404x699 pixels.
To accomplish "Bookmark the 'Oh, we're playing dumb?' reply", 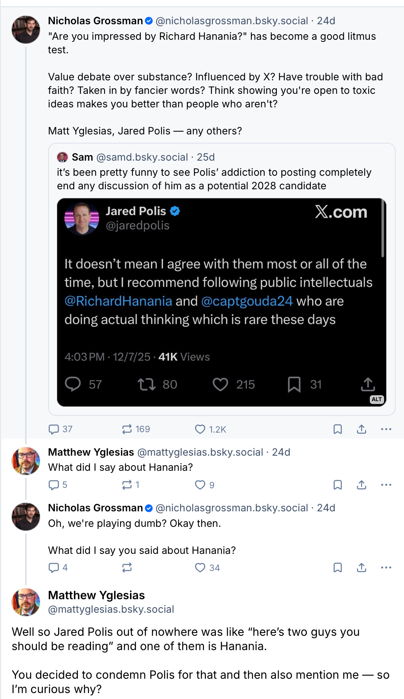I will [338, 567].
